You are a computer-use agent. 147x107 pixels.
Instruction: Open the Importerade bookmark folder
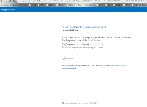point(89,5)
